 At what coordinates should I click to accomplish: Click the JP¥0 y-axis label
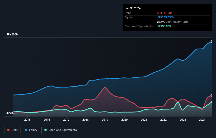click(x=9, y=113)
